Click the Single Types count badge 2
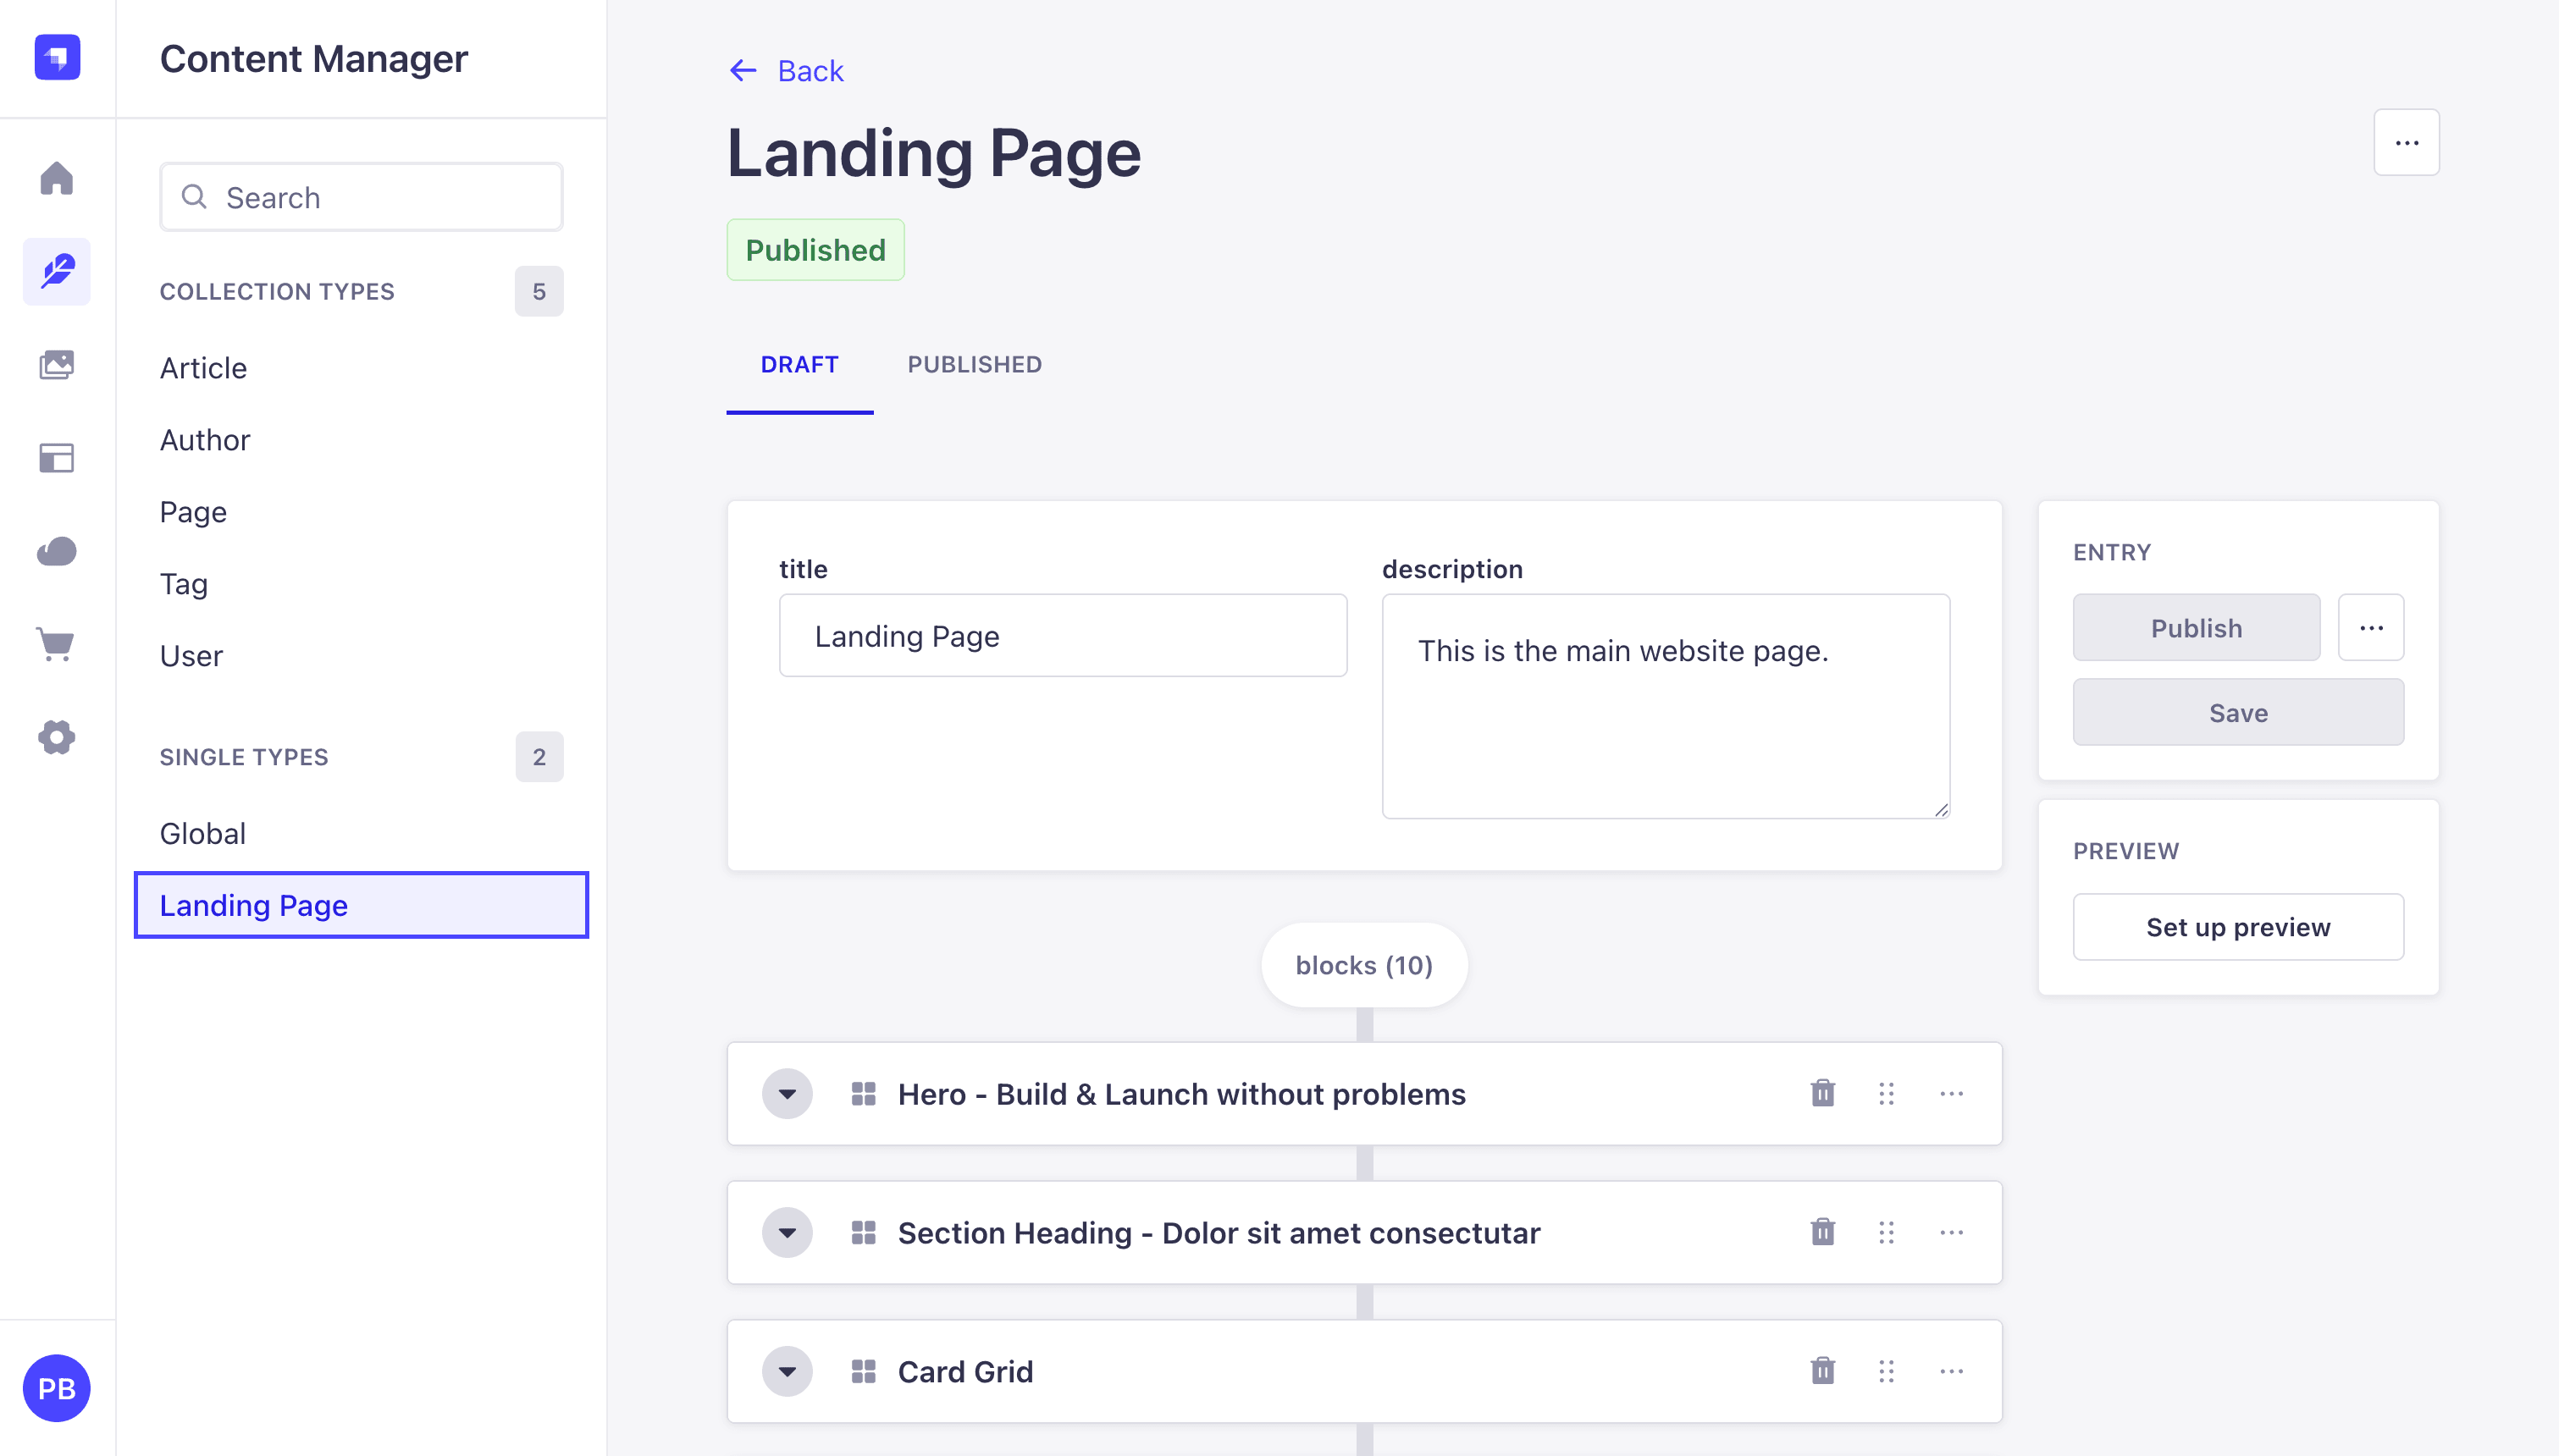 pos(539,756)
